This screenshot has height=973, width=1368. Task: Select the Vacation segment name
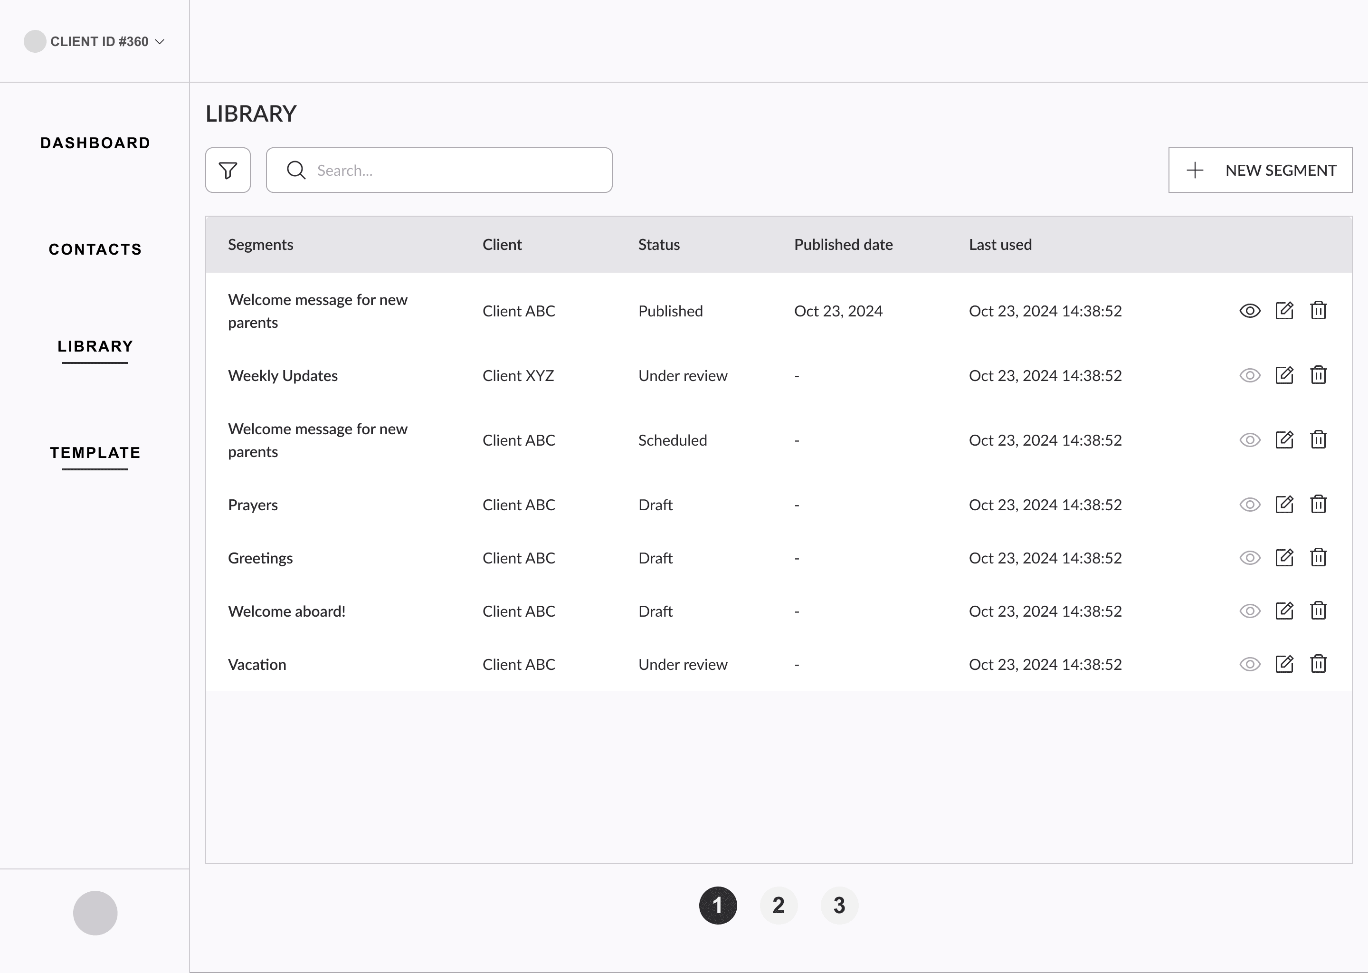pos(257,665)
